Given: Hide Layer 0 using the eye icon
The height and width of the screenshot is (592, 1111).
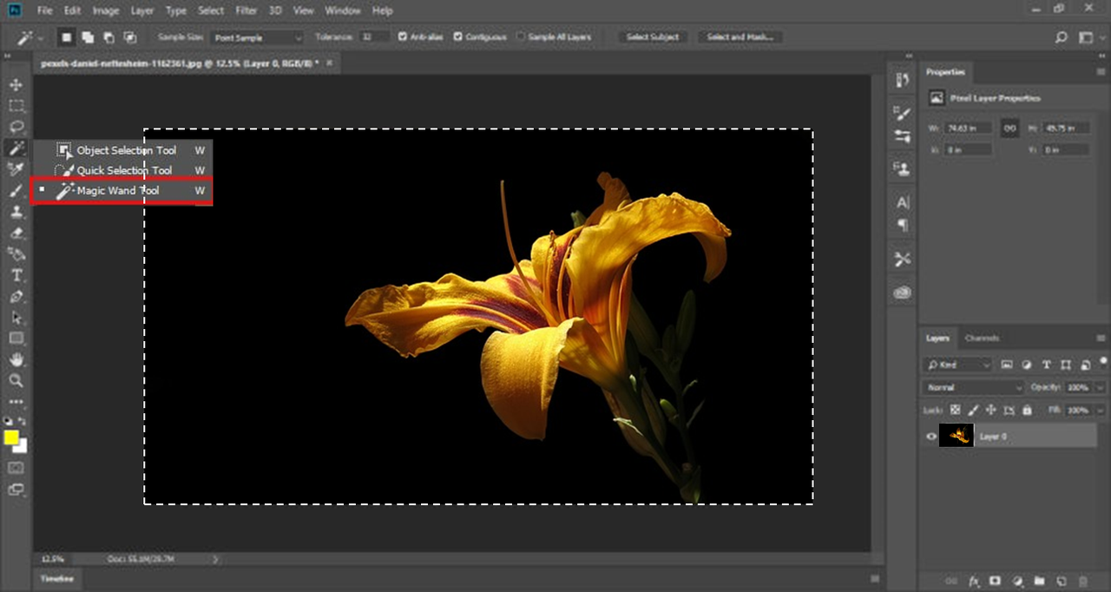Looking at the screenshot, I should 931,437.
